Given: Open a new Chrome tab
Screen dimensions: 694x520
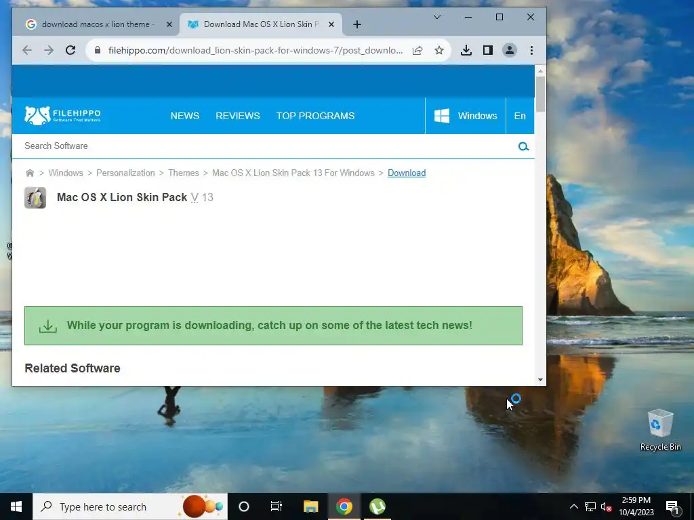Looking at the screenshot, I should [357, 24].
